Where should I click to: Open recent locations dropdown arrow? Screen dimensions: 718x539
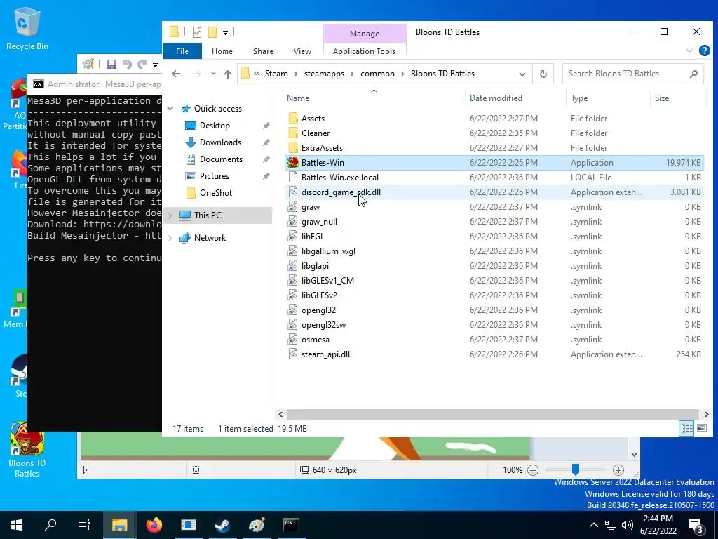[x=213, y=74]
